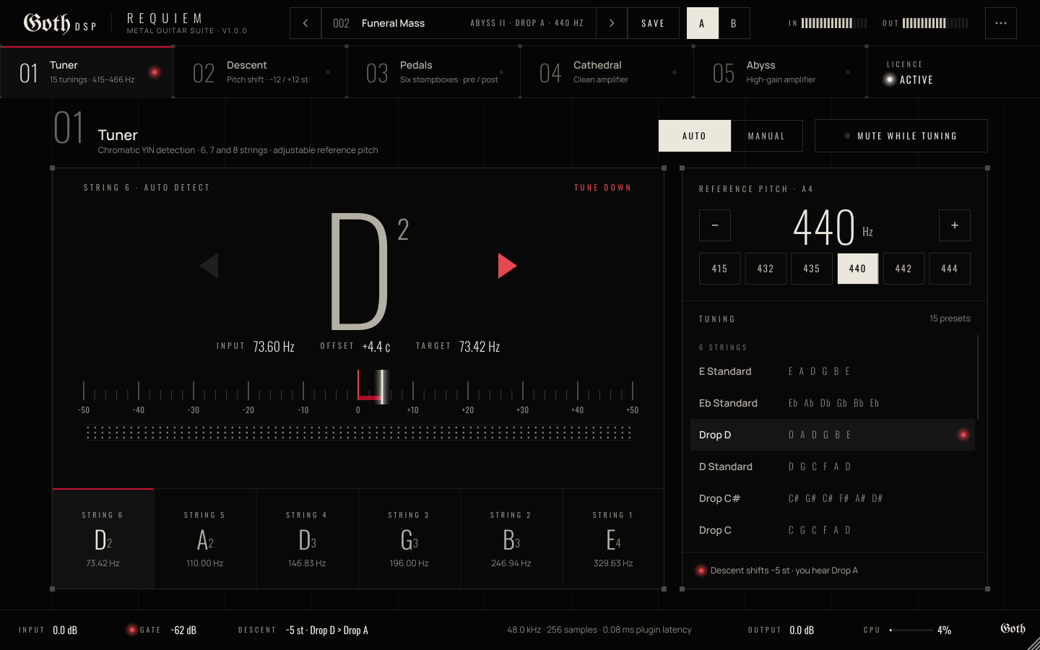Switch tuner to Manual mode
Viewport: 1040px width, 650px height.
(x=767, y=136)
